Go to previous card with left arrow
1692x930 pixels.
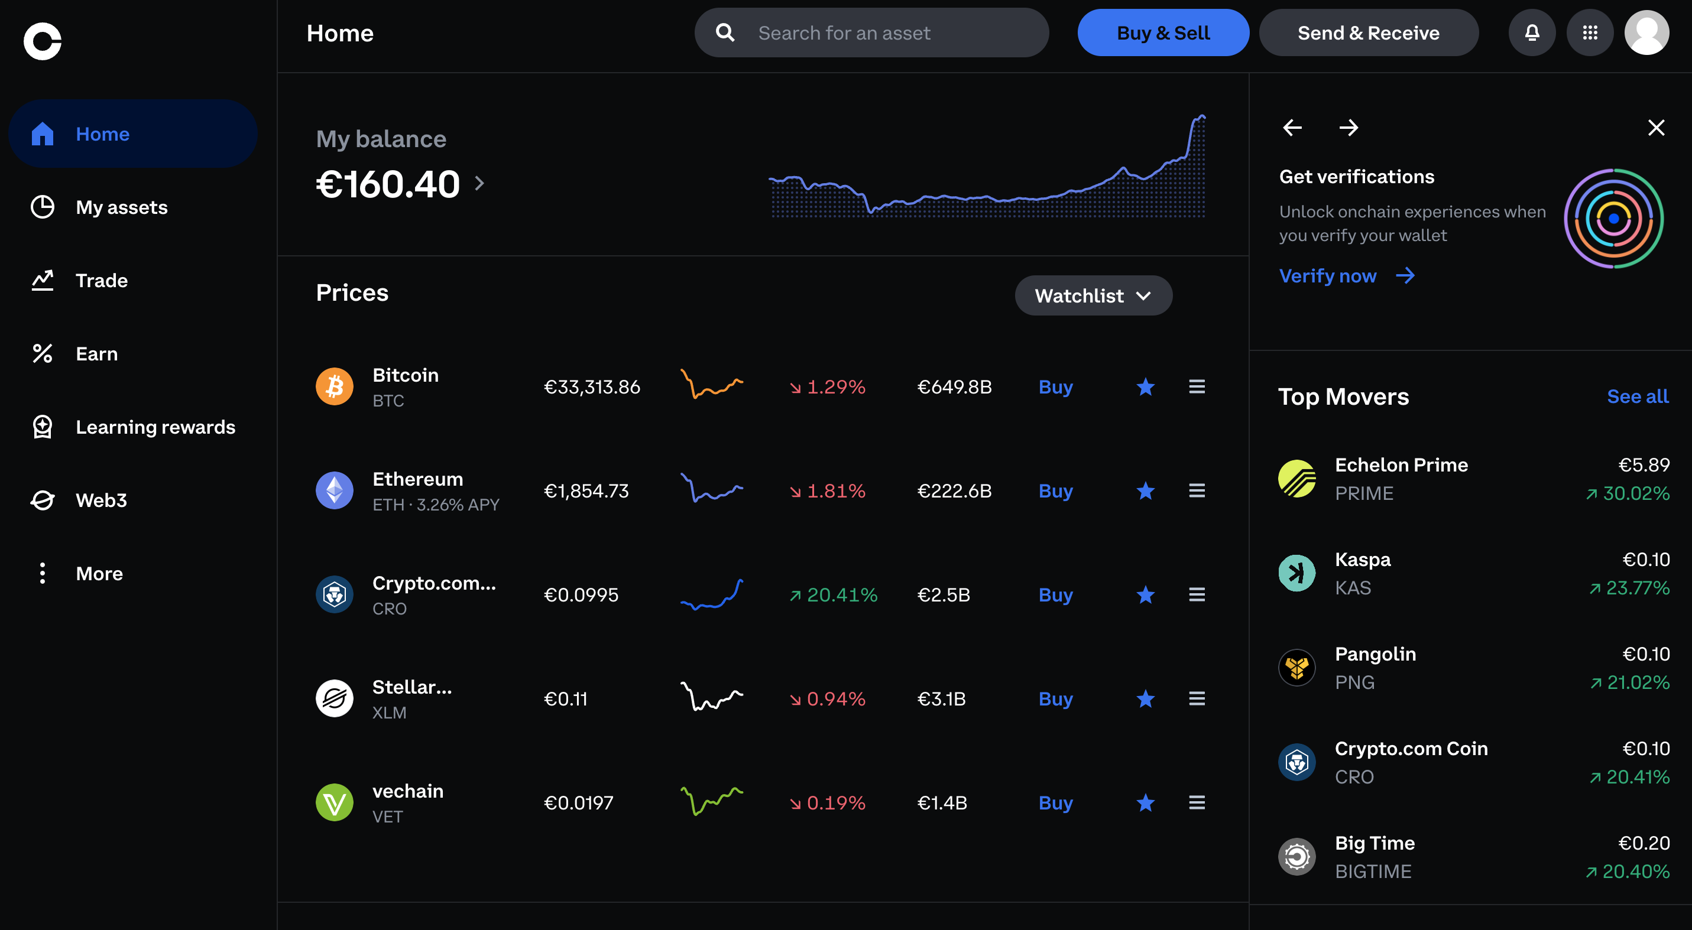(x=1292, y=127)
